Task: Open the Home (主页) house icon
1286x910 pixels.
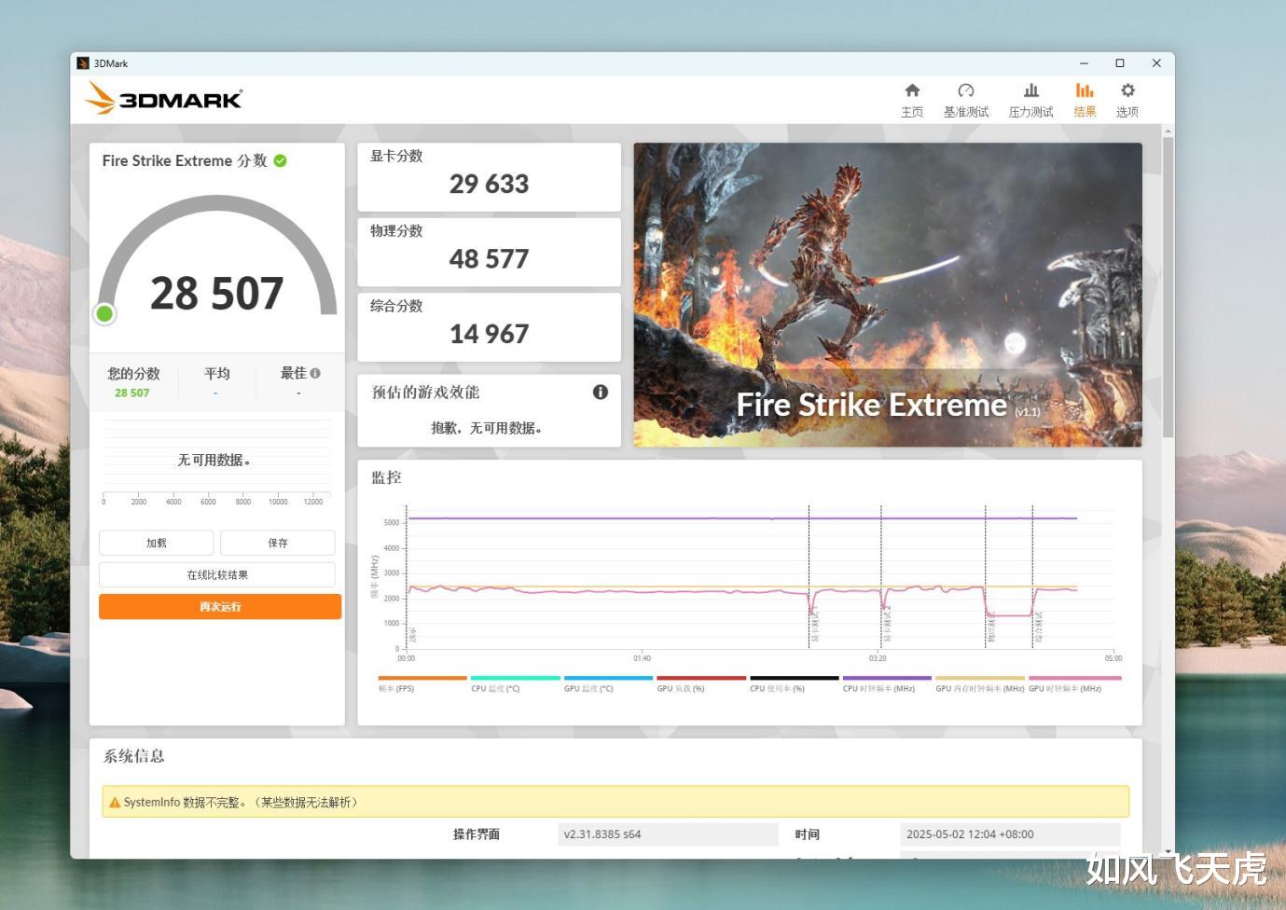Action: [912, 90]
